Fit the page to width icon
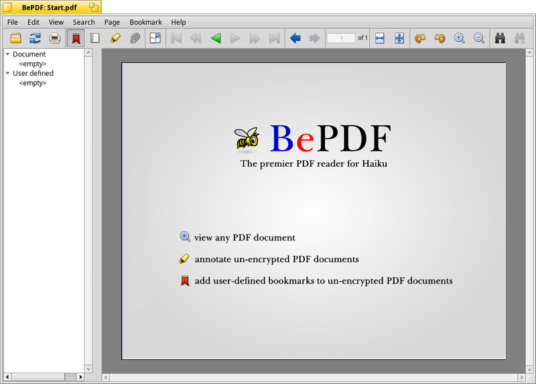 (380, 38)
